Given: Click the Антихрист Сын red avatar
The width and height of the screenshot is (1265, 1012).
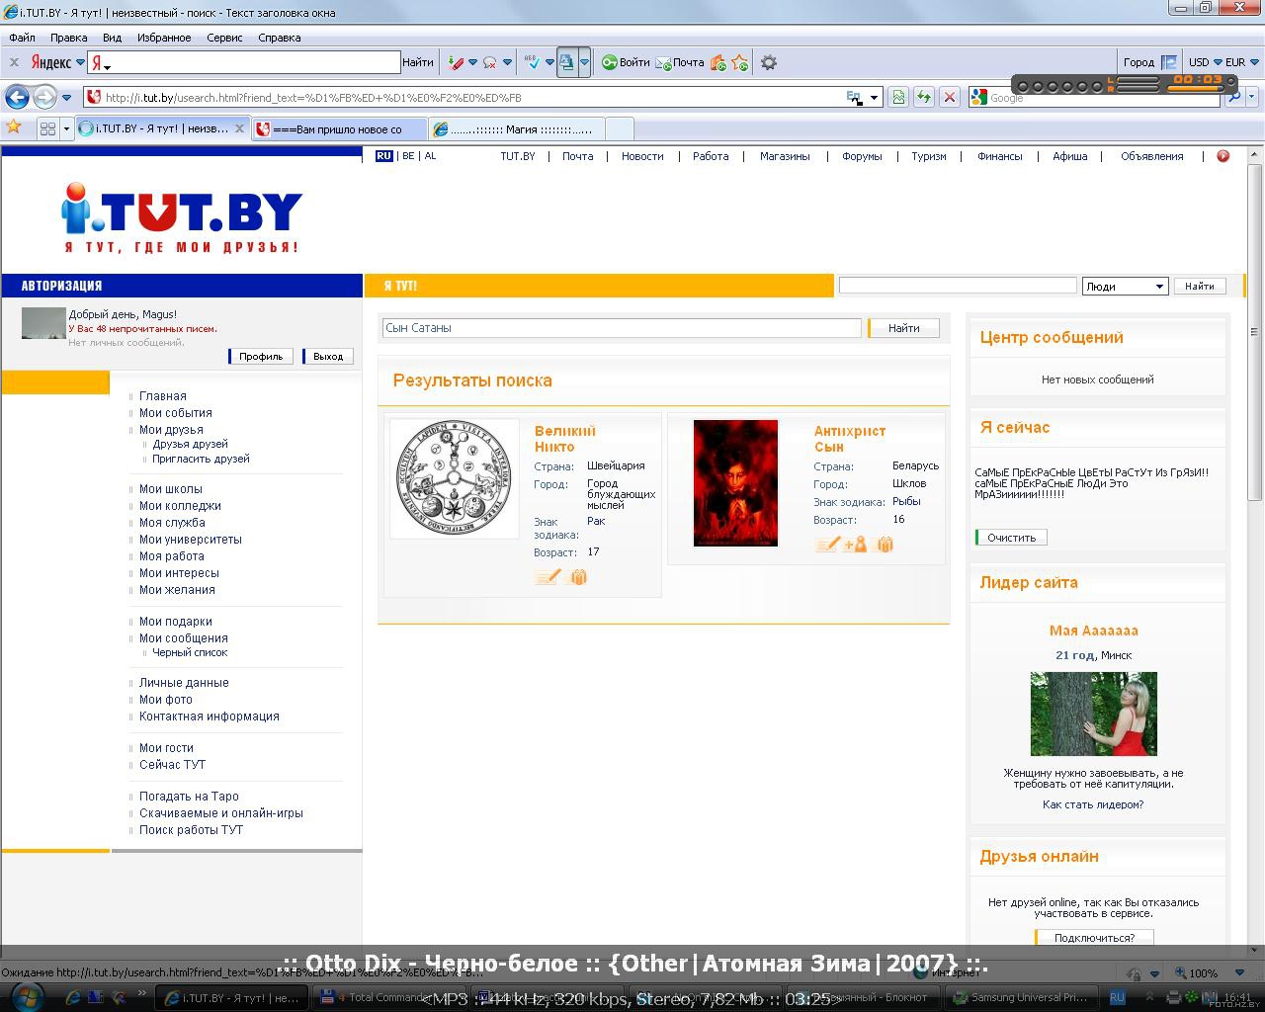Looking at the screenshot, I should (735, 483).
